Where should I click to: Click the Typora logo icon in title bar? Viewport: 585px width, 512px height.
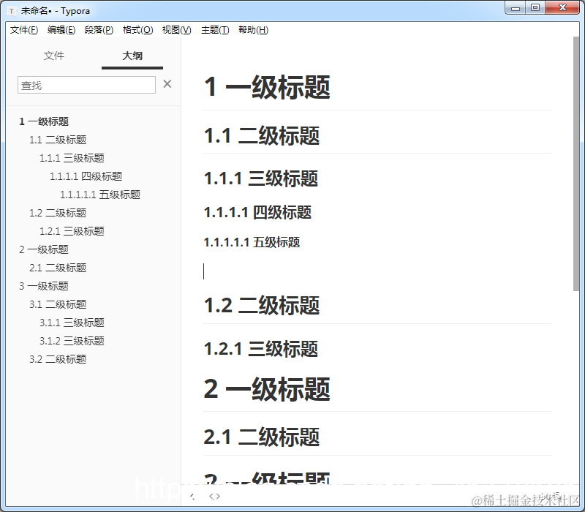click(10, 10)
